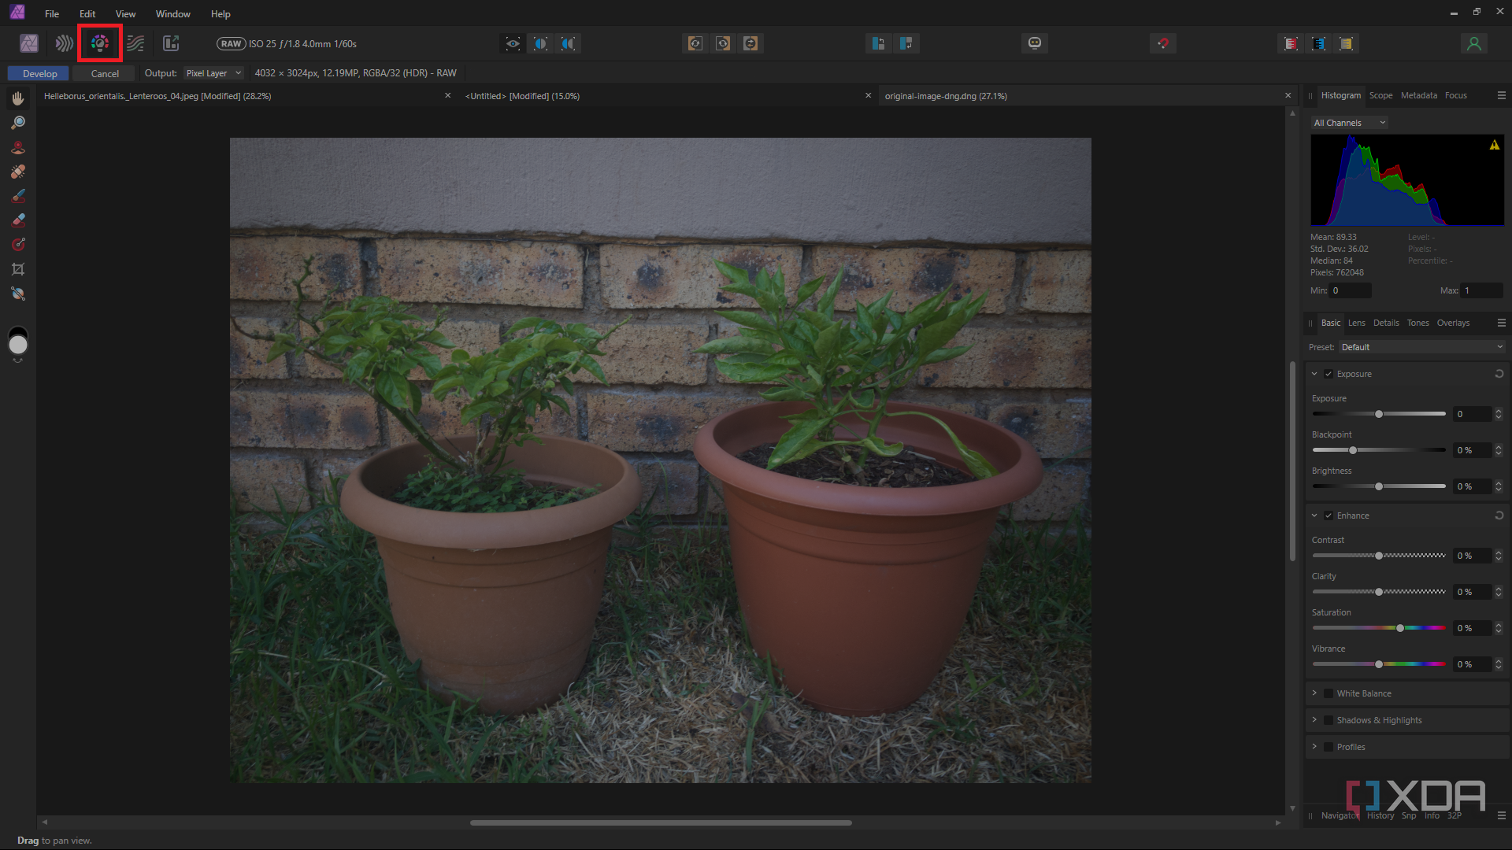Switch to the Scope tab
Image resolution: width=1512 pixels, height=850 pixels.
(x=1380, y=95)
